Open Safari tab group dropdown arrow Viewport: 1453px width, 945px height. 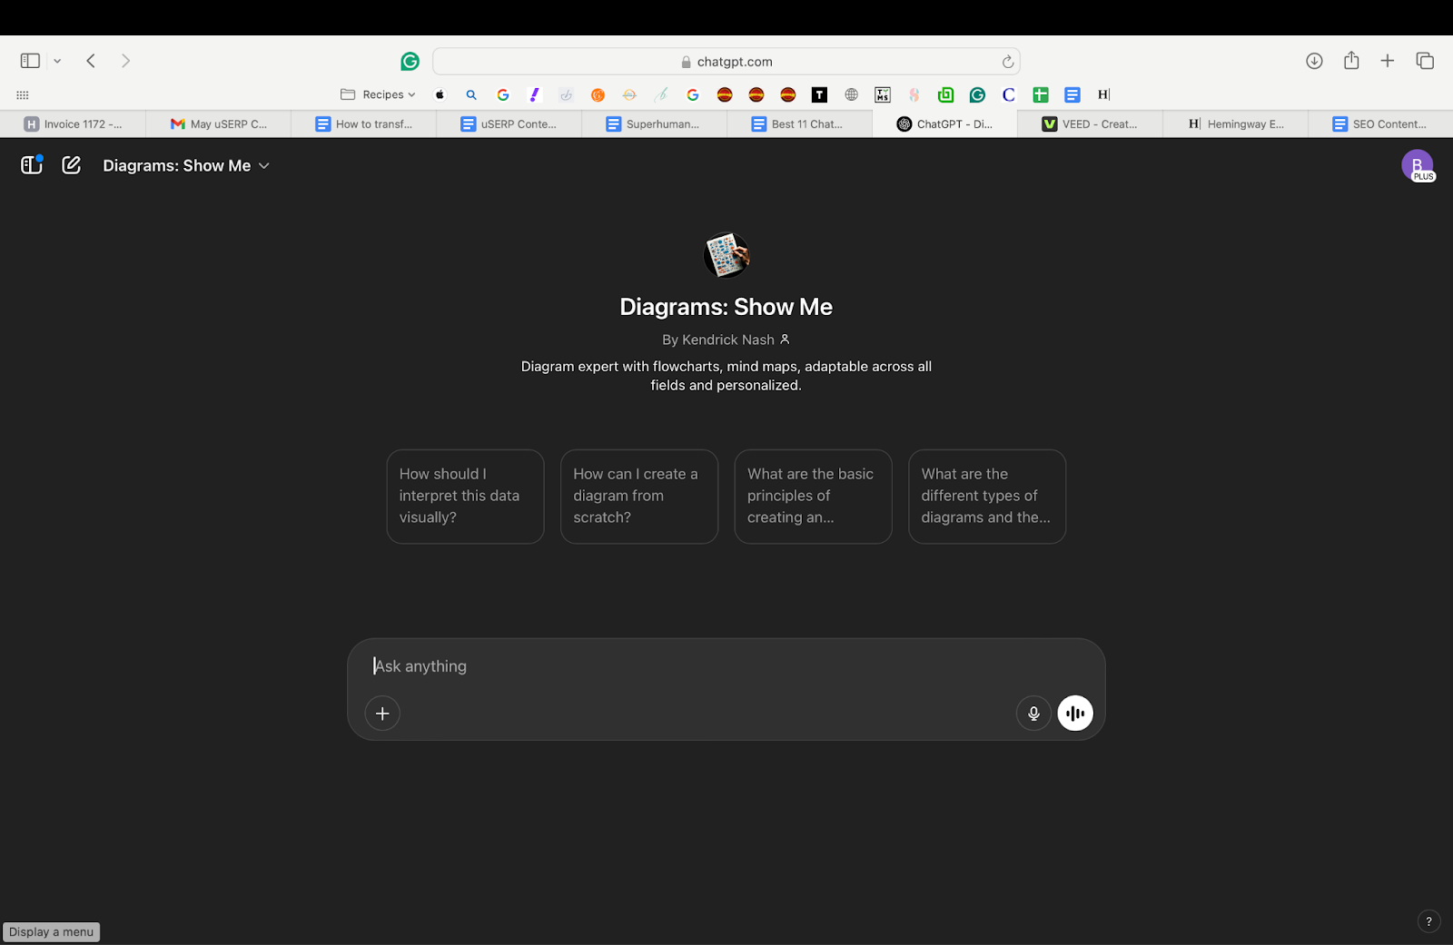pos(57,61)
